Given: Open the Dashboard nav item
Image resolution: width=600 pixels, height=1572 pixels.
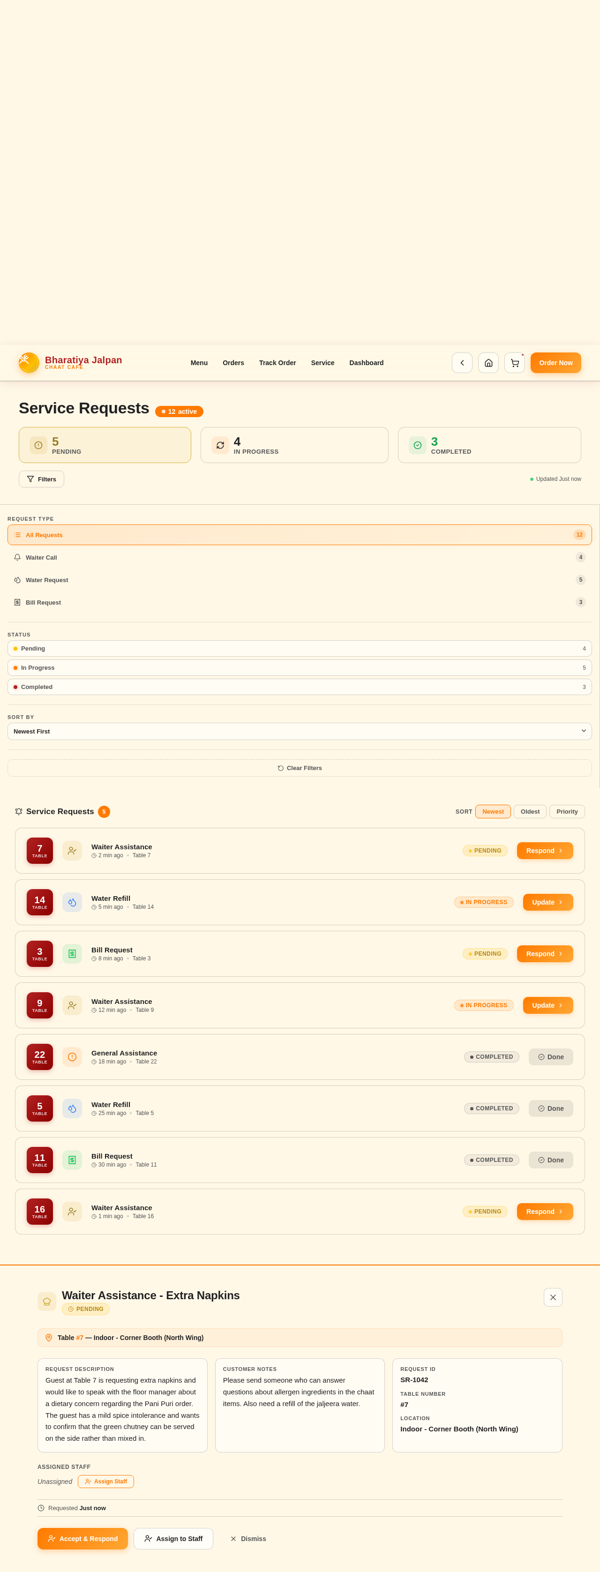Looking at the screenshot, I should coord(366,362).
